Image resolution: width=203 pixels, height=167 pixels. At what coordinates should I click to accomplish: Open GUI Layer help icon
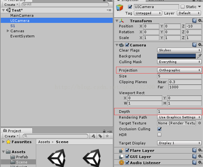tap(194, 156)
